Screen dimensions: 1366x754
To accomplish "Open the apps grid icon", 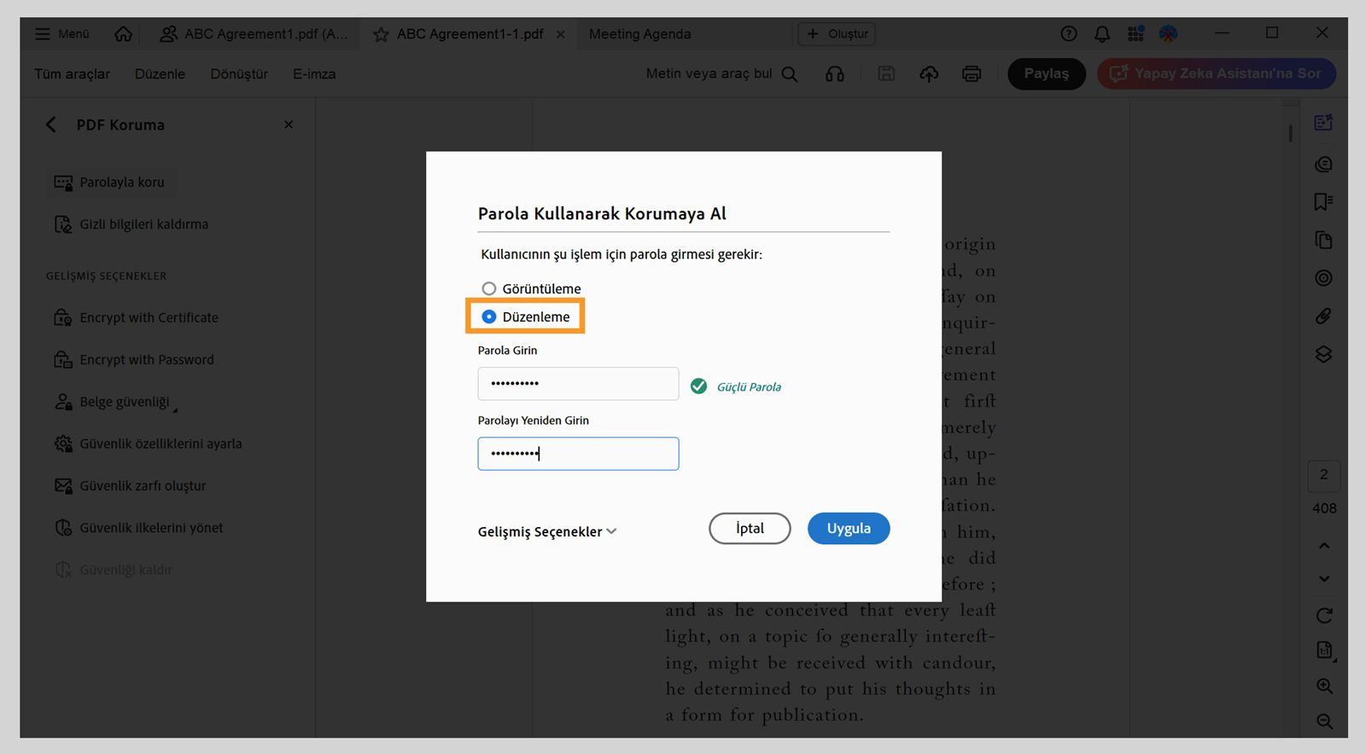I will [1135, 34].
